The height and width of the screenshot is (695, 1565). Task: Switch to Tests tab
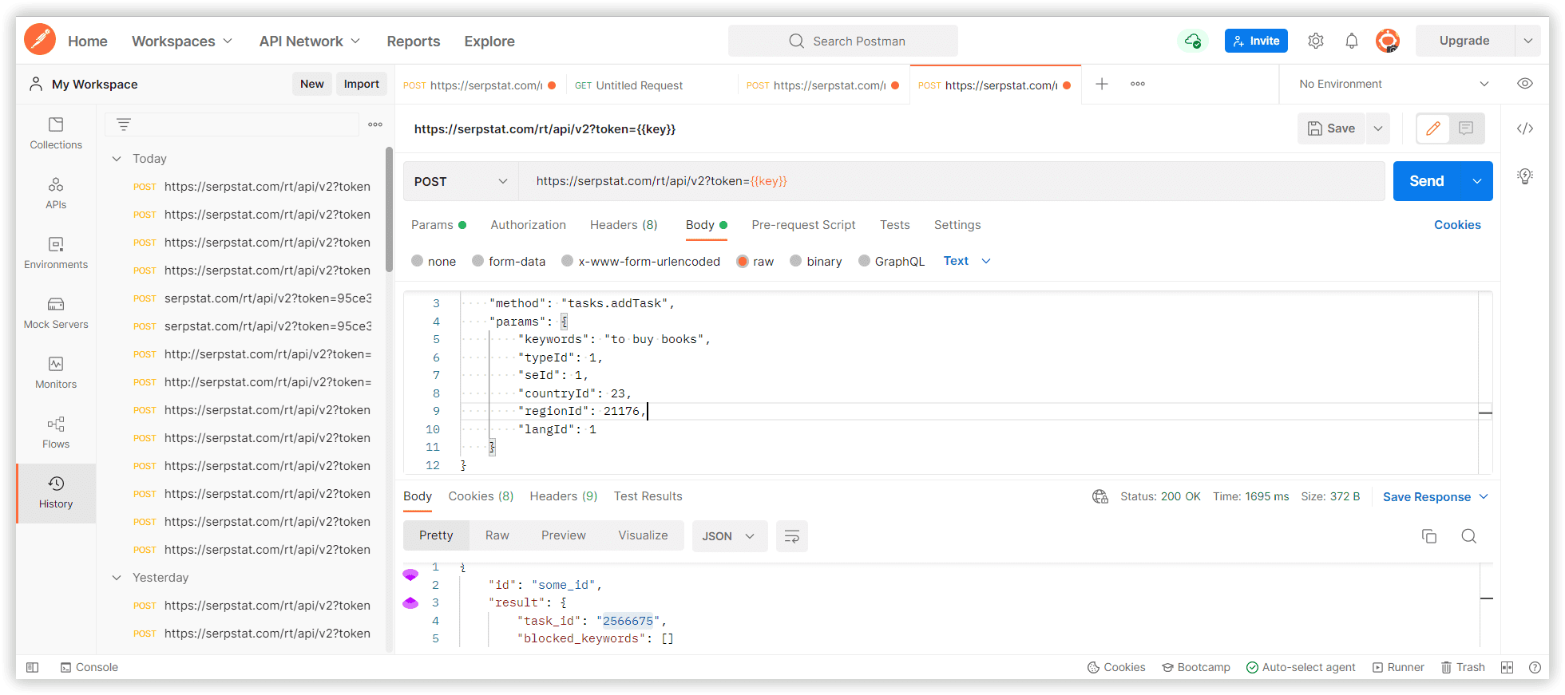pos(894,225)
